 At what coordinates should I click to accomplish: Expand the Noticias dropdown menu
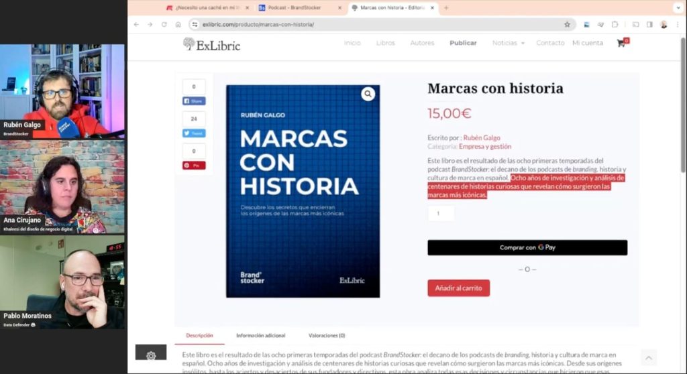509,43
